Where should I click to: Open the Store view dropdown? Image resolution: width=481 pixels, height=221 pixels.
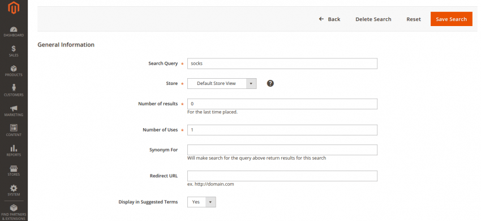[222, 83]
